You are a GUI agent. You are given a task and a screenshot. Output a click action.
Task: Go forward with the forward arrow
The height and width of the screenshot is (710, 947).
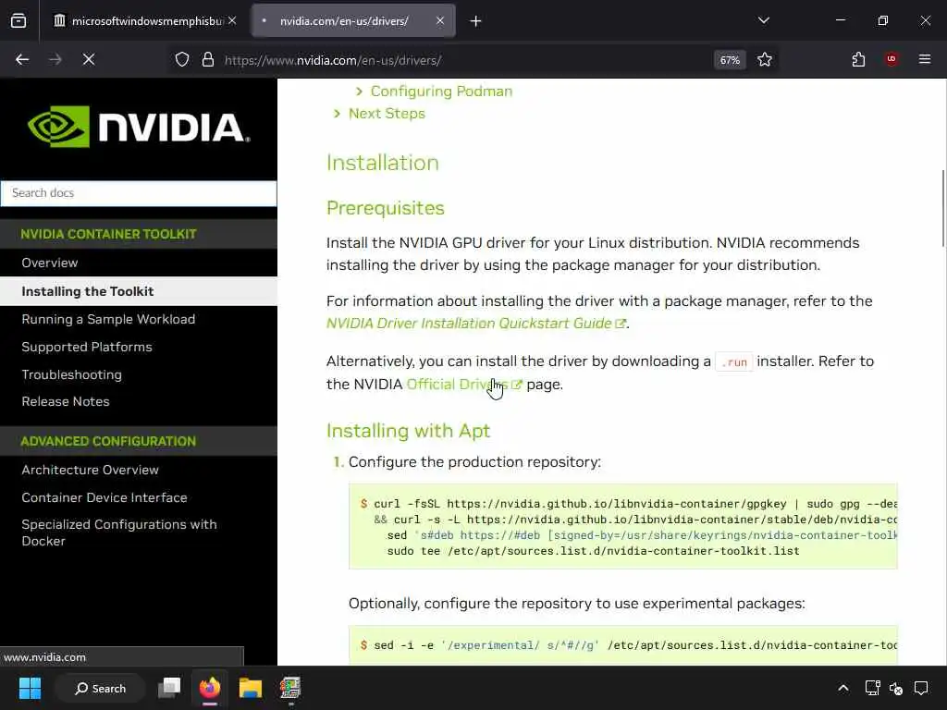click(x=55, y=60)
